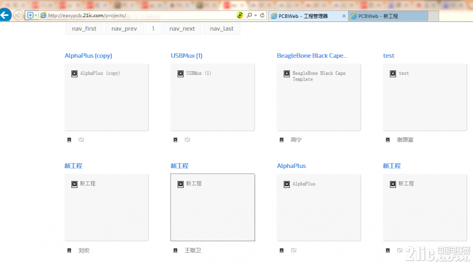Select page 1 in pagination

click(x=153, y=28)
